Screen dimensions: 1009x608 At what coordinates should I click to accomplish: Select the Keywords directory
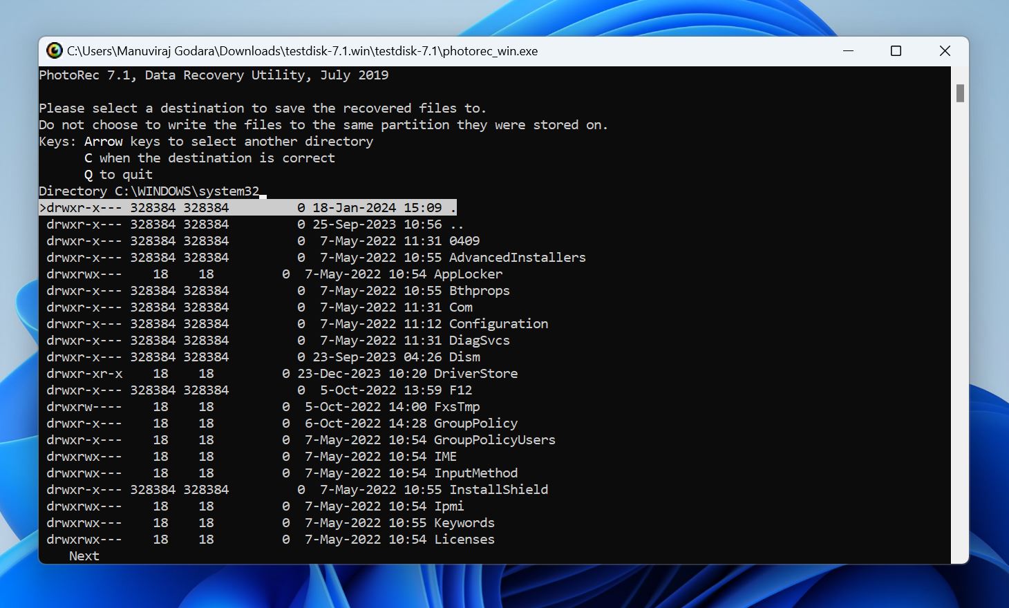270,522
